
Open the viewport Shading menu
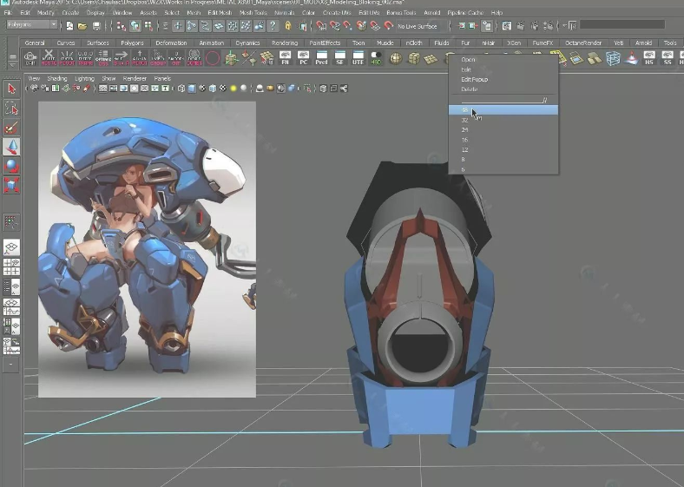56,78
